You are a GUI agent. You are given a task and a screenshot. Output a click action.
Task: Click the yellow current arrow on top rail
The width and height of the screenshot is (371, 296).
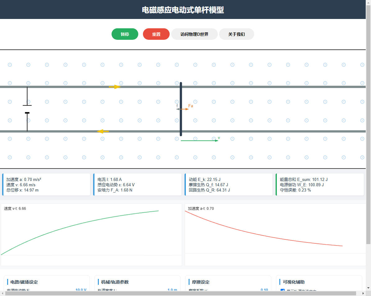tap(114, 87)
